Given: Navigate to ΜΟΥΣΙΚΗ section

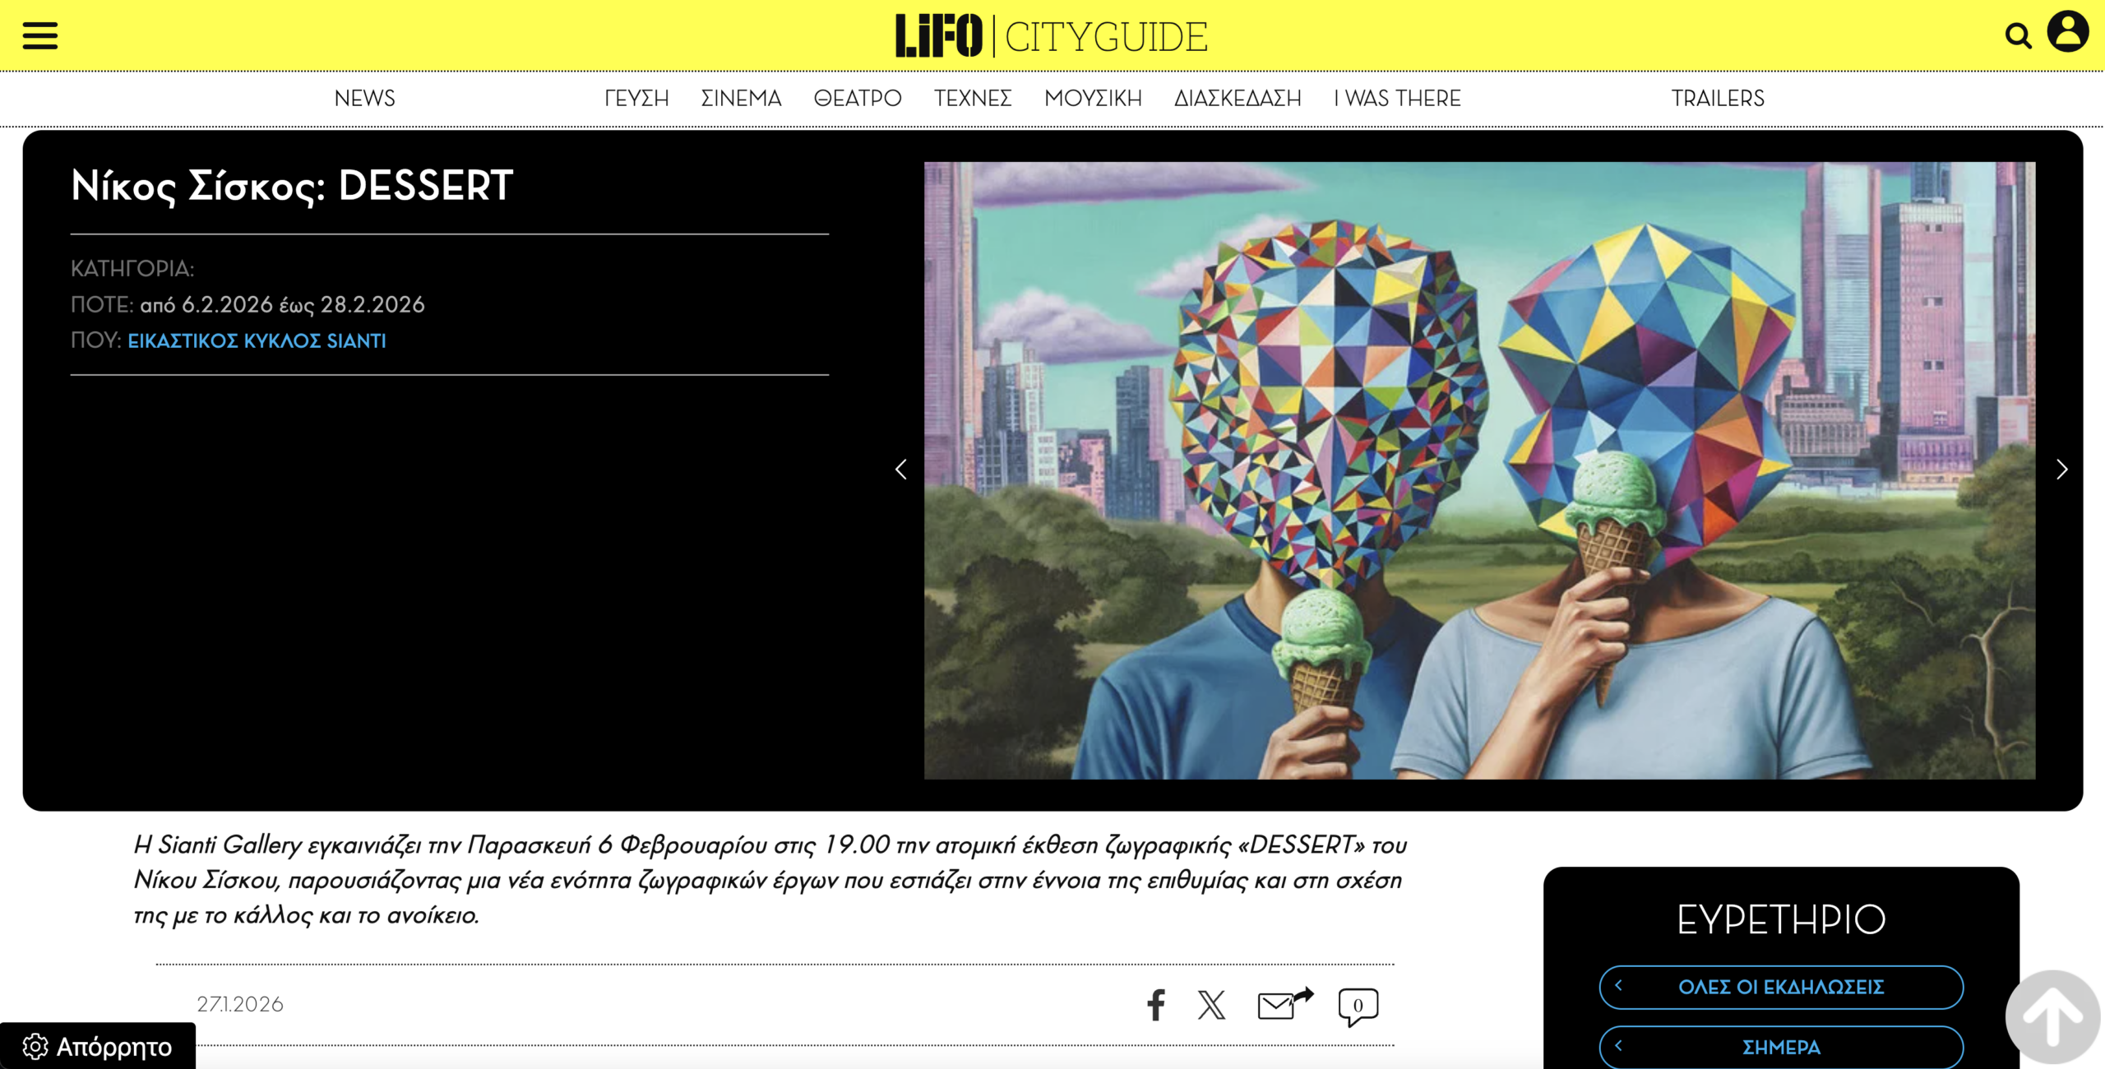Looking at the screenshot, I should pyautogui.click(x=1093, y=99).
